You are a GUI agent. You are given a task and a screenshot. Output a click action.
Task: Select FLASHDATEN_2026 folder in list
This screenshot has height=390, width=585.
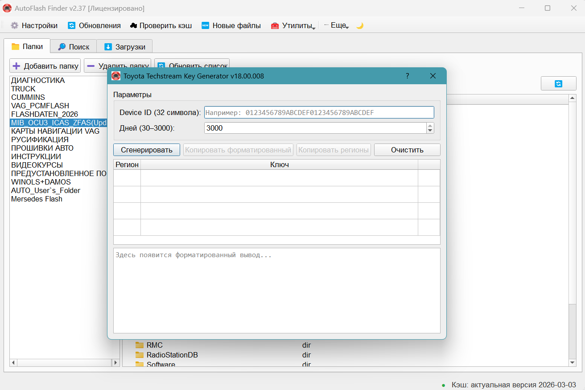[x=45, y=114]
